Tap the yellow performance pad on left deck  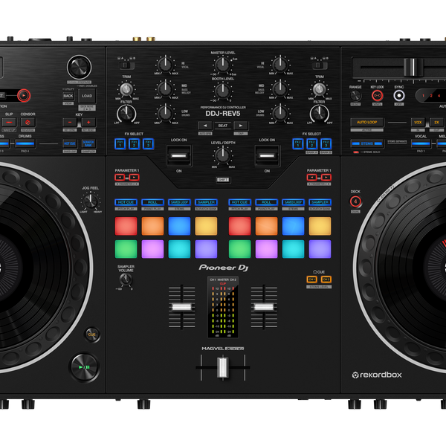[206, 226]
